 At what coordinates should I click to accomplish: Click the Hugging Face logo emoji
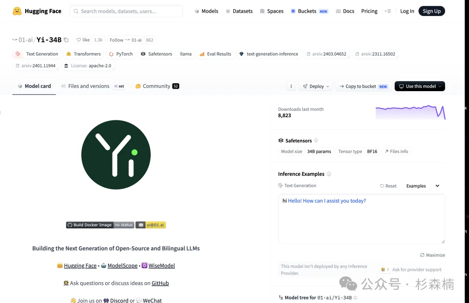point(17,11)
